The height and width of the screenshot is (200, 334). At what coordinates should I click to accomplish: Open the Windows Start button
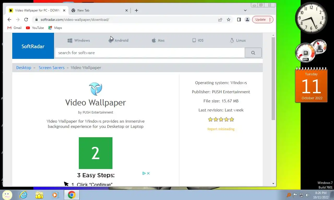pyautogui.click(x=7, y=195)
